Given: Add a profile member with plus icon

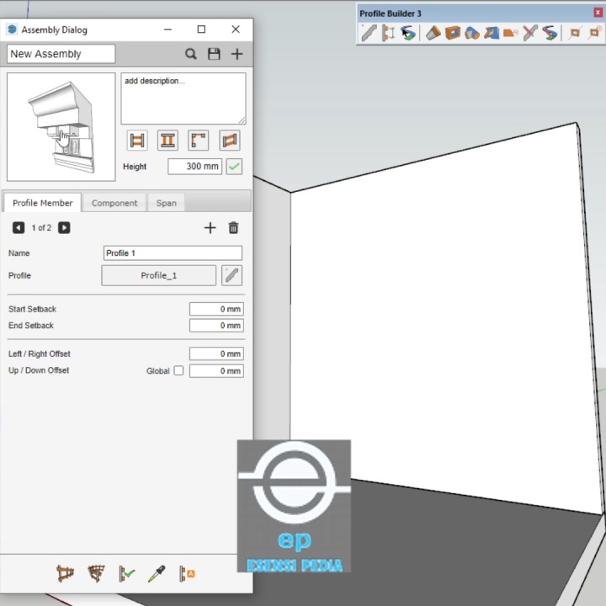Looking at the screenshot, I should click(210, 227).
